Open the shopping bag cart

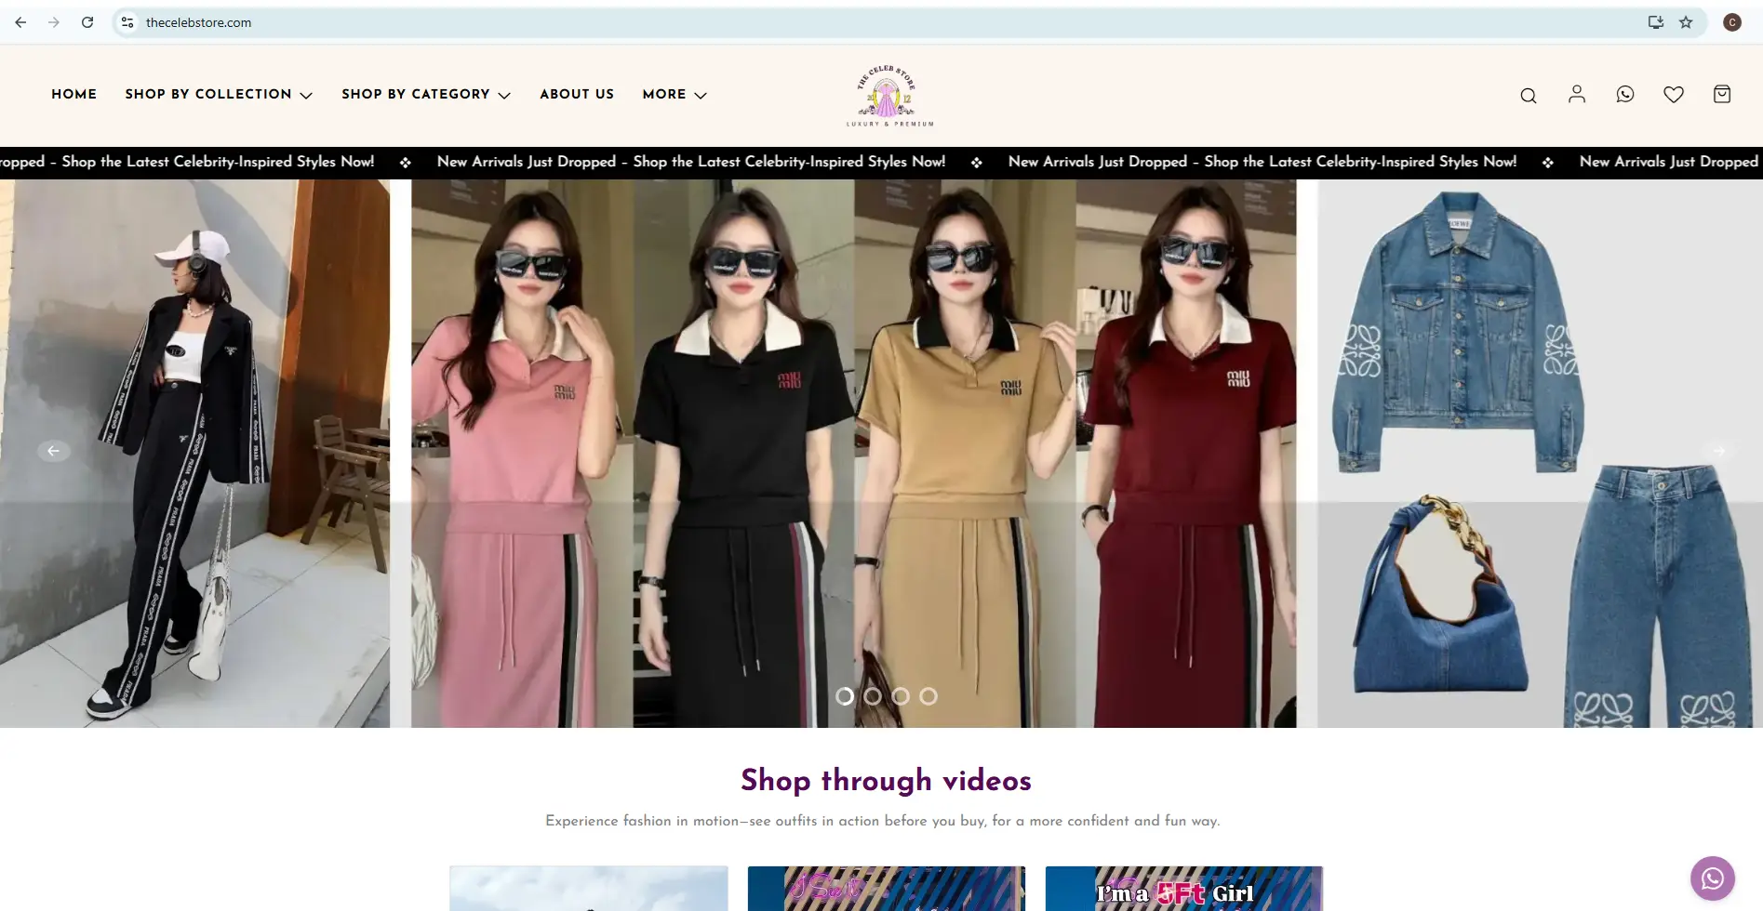(1721, 94)
